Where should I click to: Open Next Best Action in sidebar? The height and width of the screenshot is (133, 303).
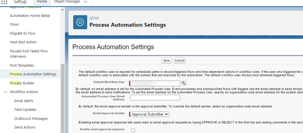coord(23,42)
